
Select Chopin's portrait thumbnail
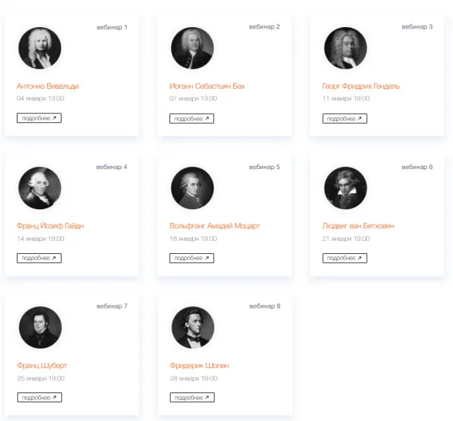(192, 328)
